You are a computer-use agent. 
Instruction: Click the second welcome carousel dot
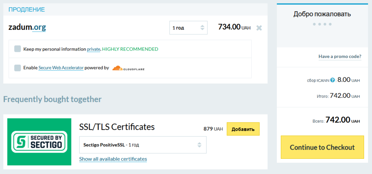(x=320, y=24)
